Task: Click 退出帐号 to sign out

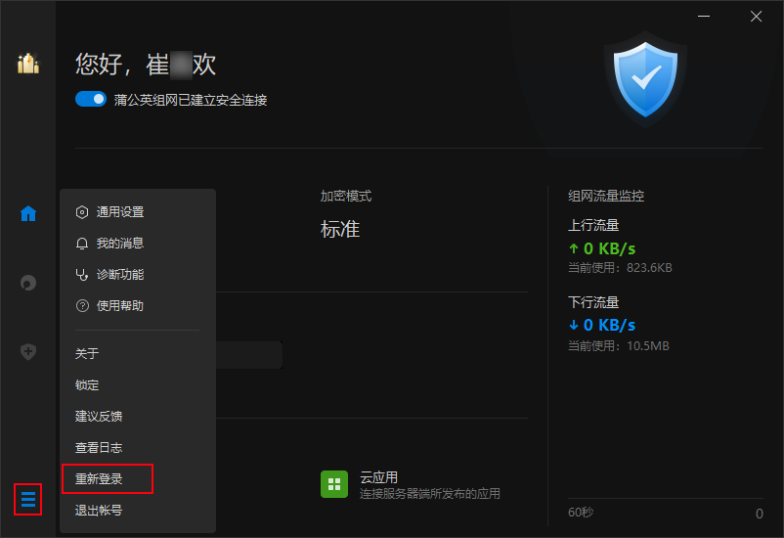Action: 99,511
